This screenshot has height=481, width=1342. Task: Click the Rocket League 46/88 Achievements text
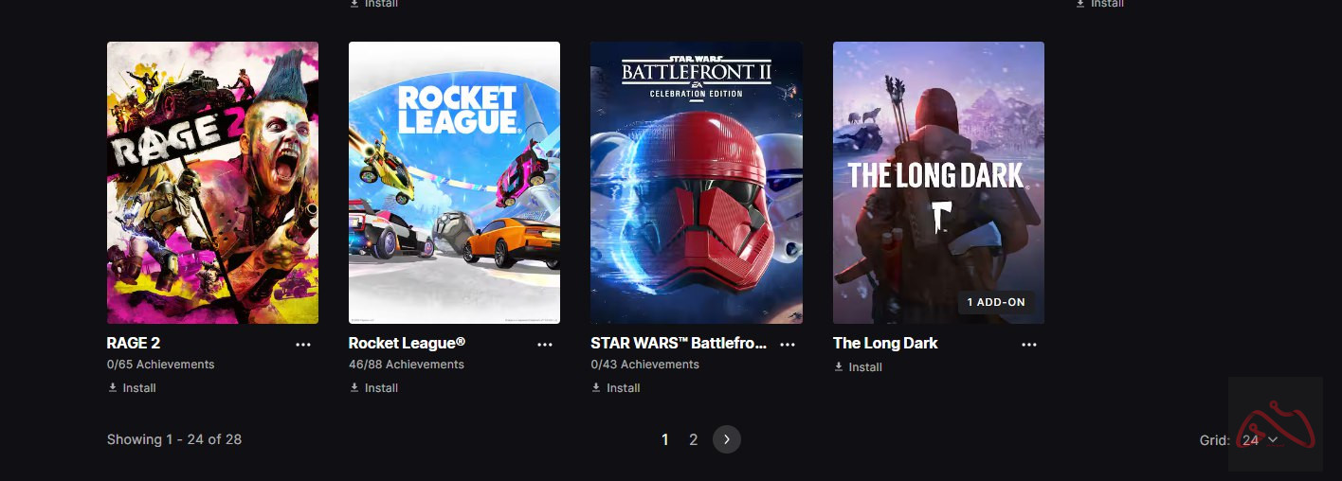coord(407,365)
